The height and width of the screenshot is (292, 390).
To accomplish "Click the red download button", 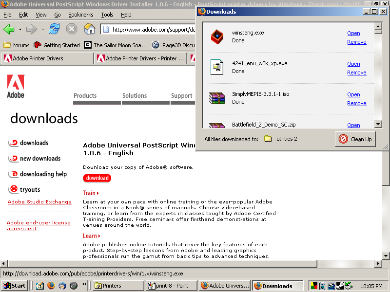I will 97,178.
